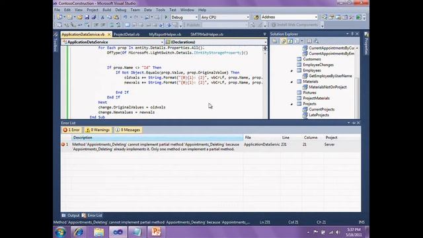
Task: Click the Solution Explorer Refresh icon
Action: 290,41
